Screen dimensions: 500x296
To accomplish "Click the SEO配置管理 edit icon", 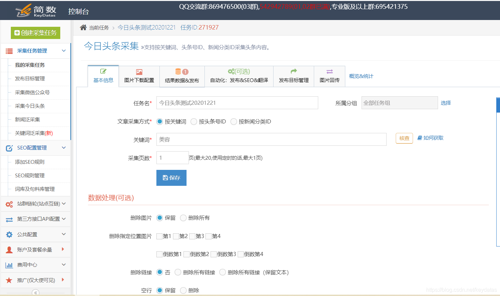I will point(9,148).
